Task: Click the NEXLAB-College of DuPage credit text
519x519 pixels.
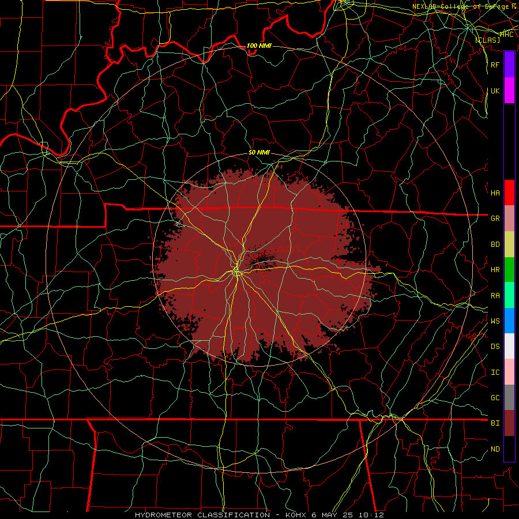Action: point(465,6)
